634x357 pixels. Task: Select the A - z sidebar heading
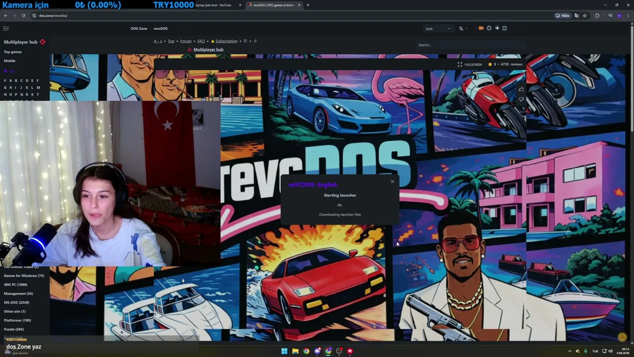pyautogui.click(x=9, y=71)
